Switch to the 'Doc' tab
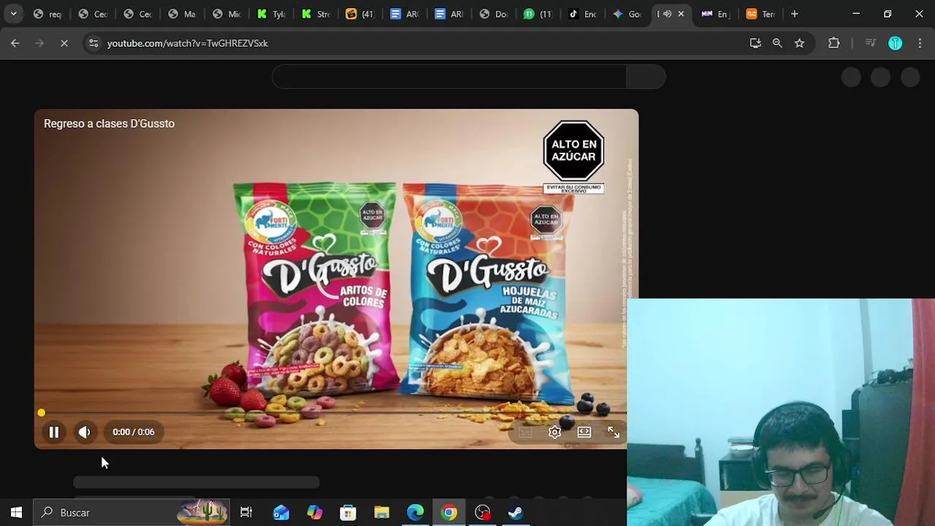Viewport: 935px width, 526px height. pos(495,14)
